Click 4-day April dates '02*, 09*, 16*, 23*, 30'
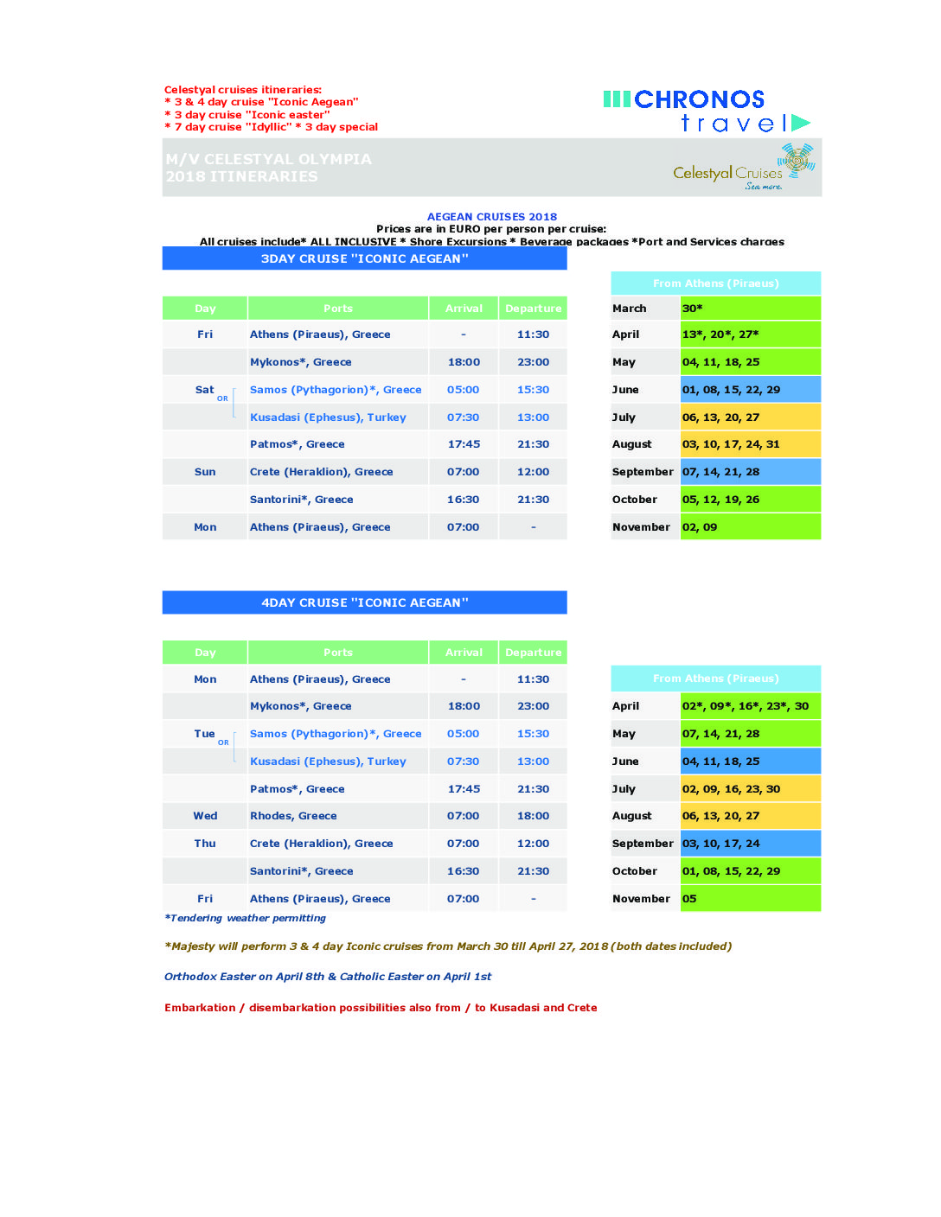The image size is (941, 1217). click(x=751, y=706)
